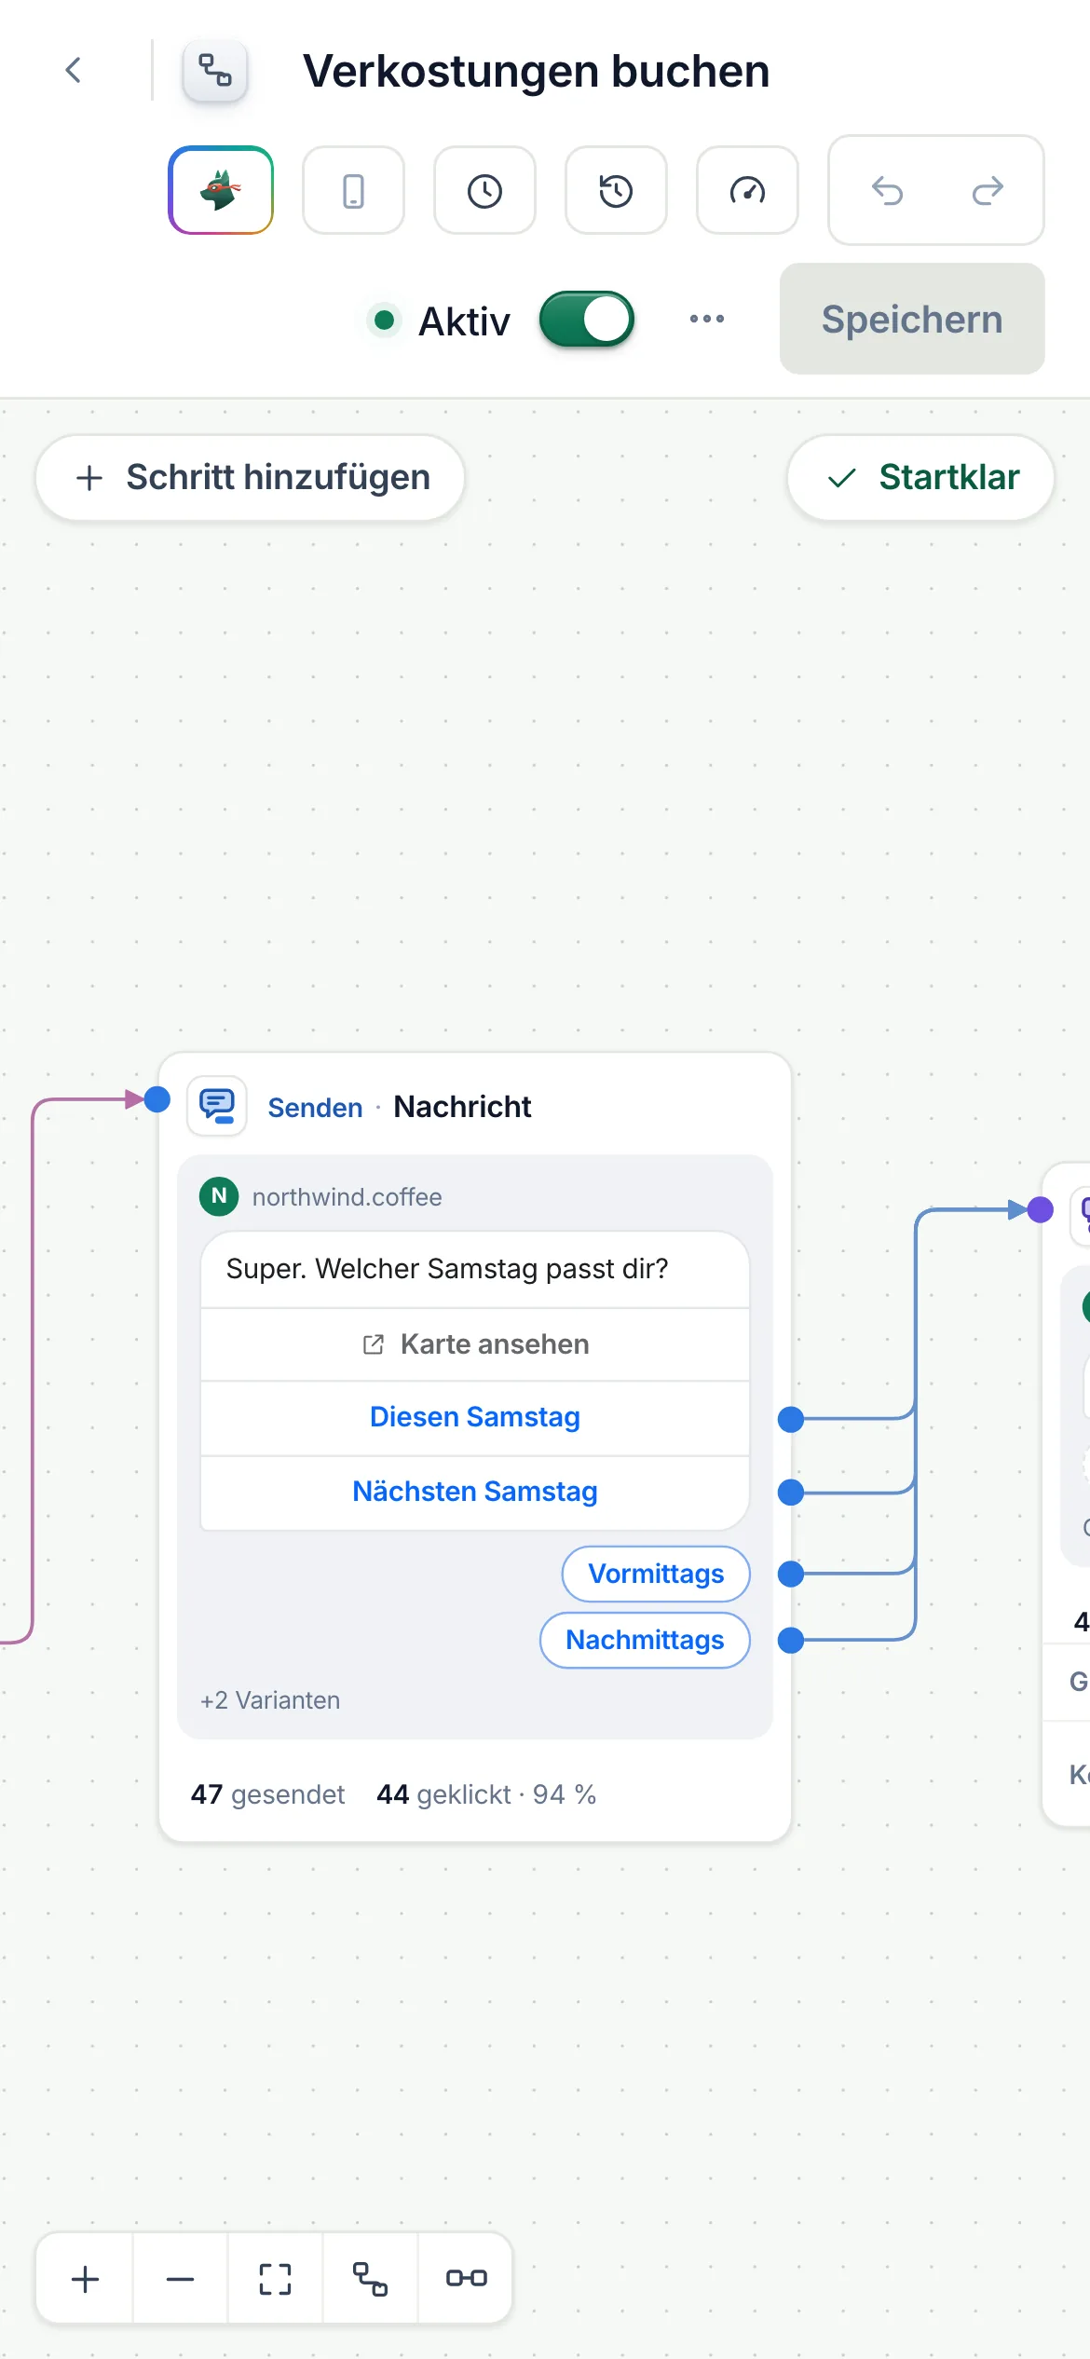1090x2359 pixels.
Task: Click the fit-to-screen icon
Action: [x=275, y=2279]
